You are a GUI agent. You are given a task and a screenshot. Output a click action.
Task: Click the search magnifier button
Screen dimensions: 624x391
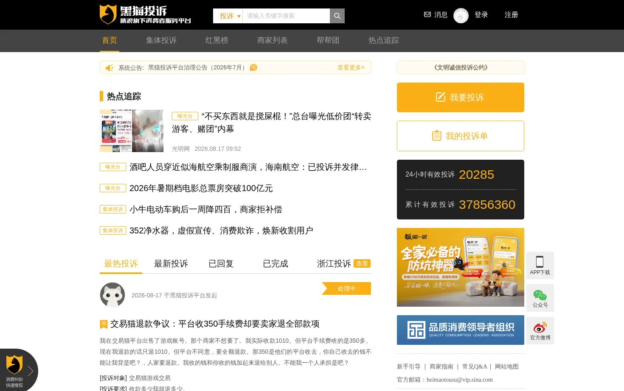[x=337, y=16]
